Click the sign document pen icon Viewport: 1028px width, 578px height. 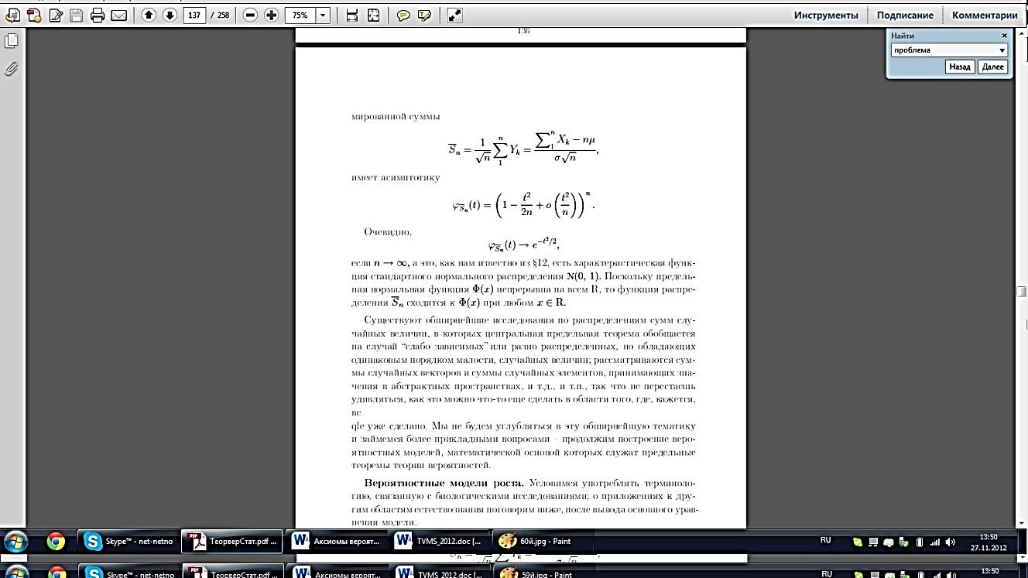[56, 15]
